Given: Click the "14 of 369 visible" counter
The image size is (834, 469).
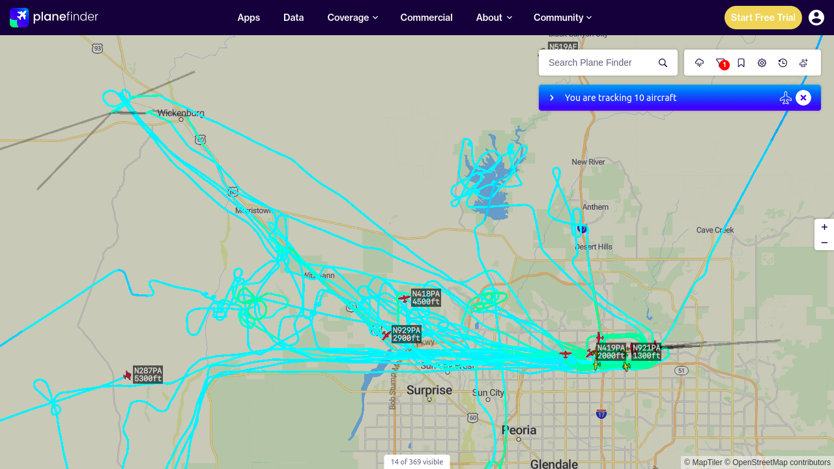Looking at the screenshot, I should pyautogui.click(x=417, y=462).
